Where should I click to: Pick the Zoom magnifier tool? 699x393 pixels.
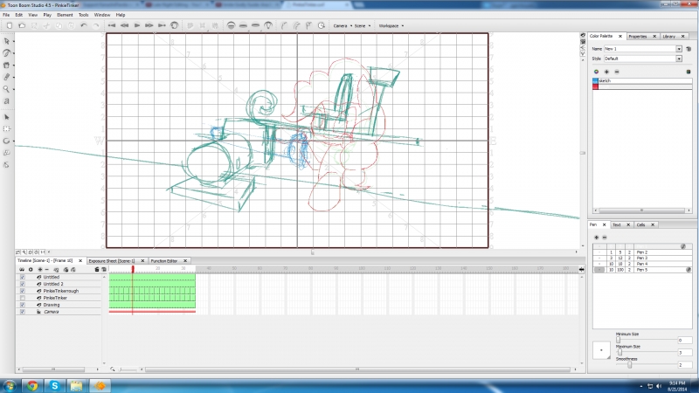7,89
